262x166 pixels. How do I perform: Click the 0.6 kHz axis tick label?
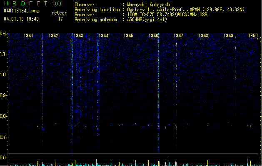tap(3, 158)
